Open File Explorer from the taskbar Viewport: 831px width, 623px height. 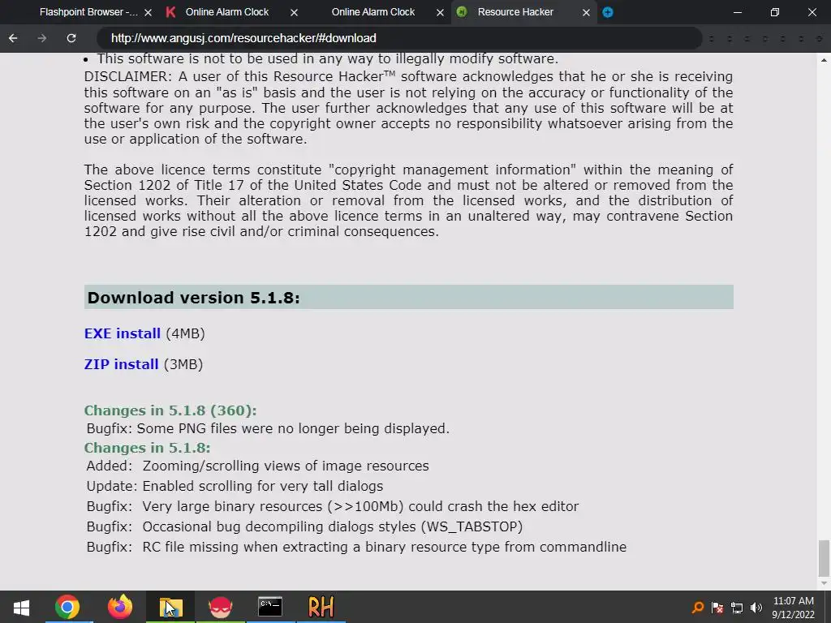point(170,607)
